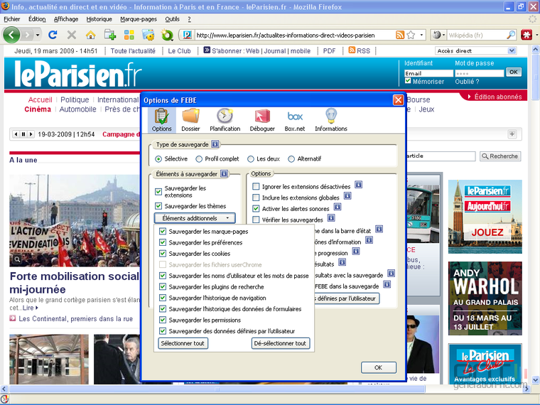Image resolution: width=540 pixels, height=405 pixels.
Task: Pause the news ticker
Action: pyautogui.click(x=23, y=134)
